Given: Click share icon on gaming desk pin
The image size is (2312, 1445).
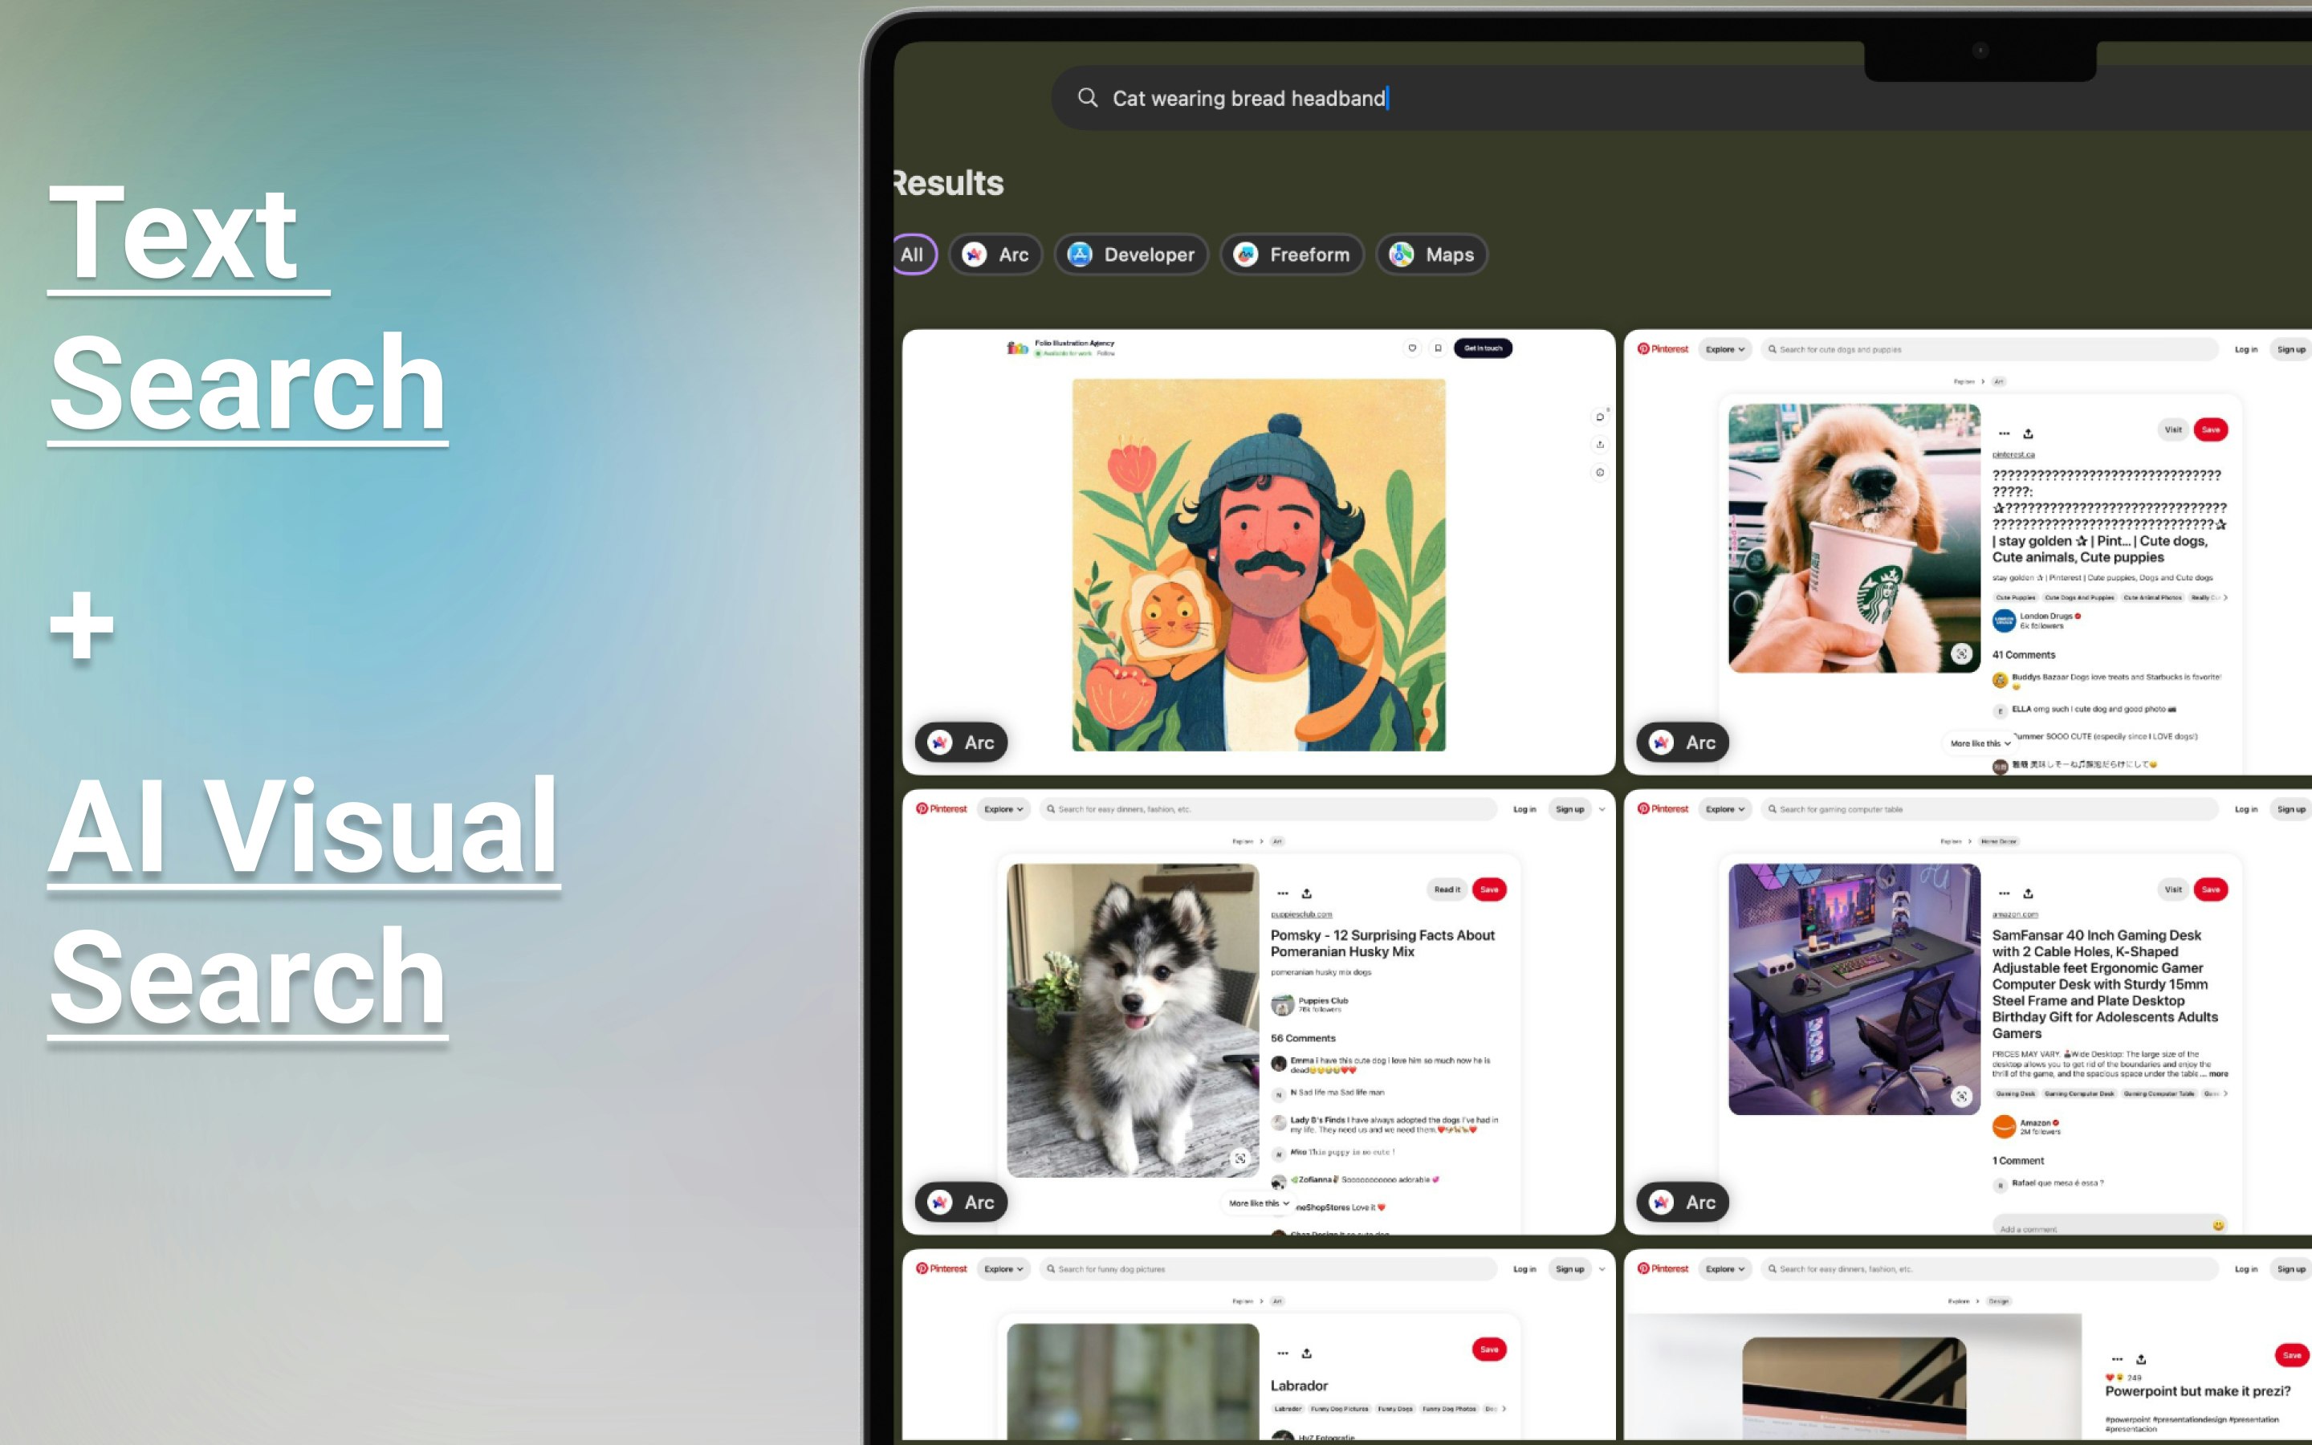Looking at the screenshot, I should click(2029, 893).
